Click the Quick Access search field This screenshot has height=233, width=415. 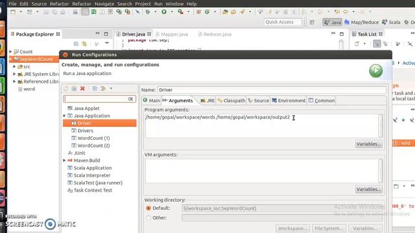click(x=283, y=22)
